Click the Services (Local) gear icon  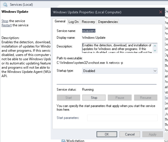5,4
